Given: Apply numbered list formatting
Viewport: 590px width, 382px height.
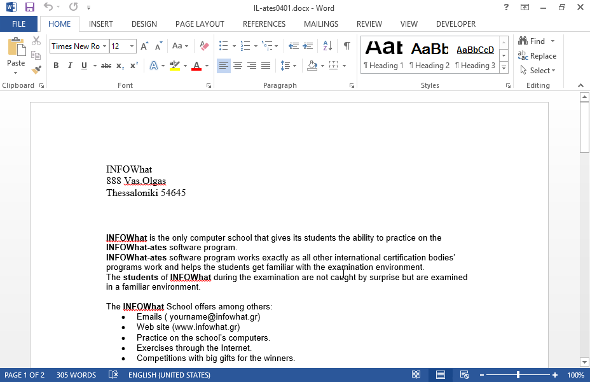Looking at the screenshot, I should pyautogui.click(x=245, y=46).
